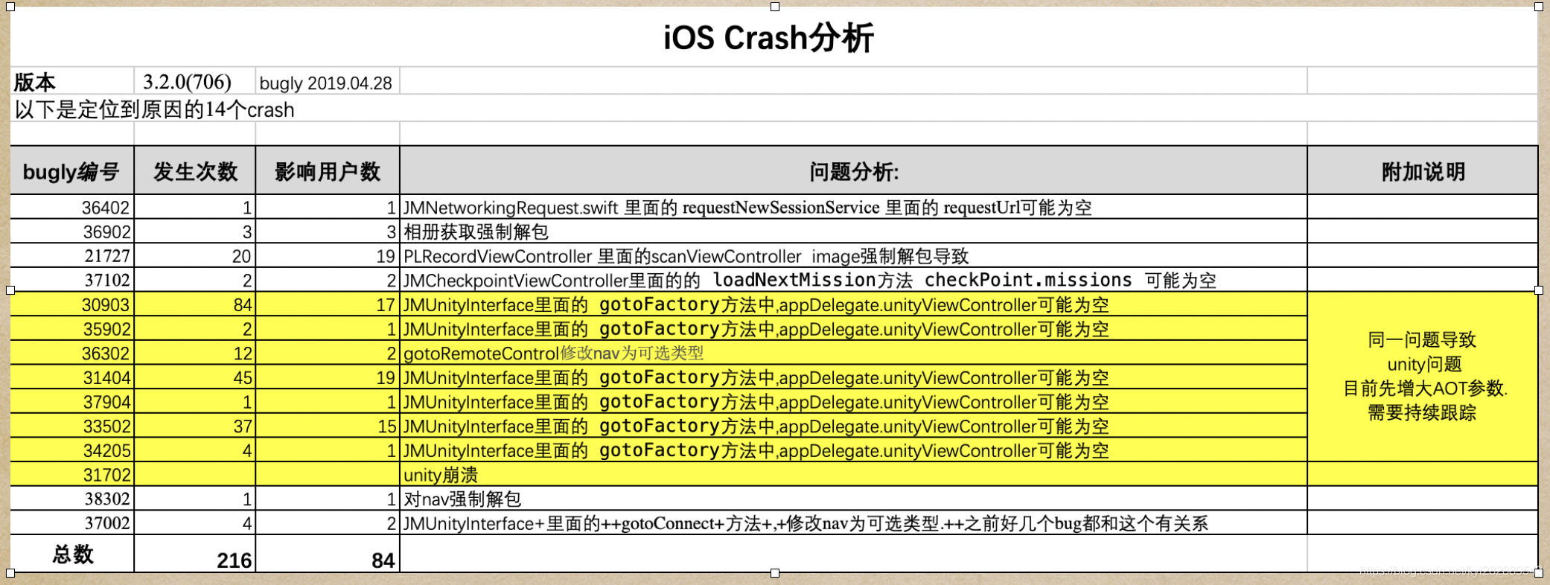Select bugly ID cell 30903
Image resolution: width=1550 pixels, height=585 pixels.
pyautogui.click(x=72, y=304)
